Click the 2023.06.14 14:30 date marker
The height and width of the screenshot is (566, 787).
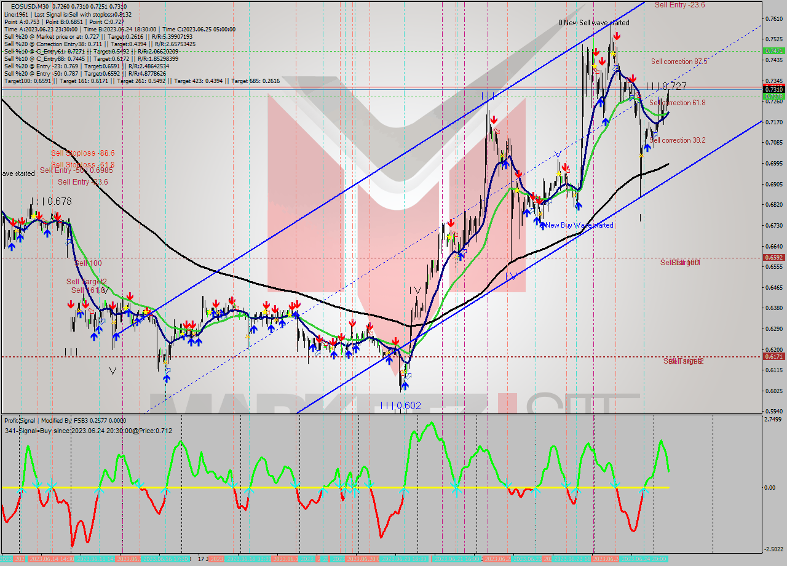(53, 559)
